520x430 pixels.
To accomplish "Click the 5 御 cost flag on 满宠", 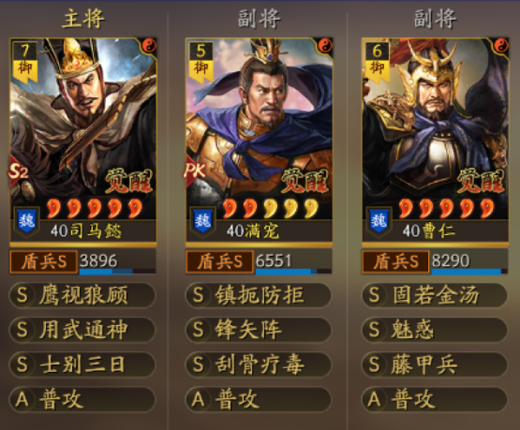I will (x=201, y=62).
